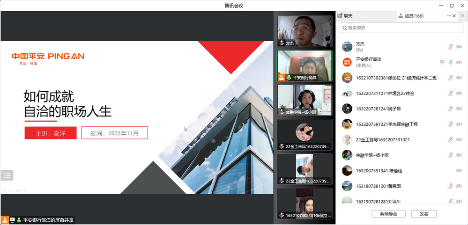Select 方杰's avatar in member list
The width and height of the screenshot is (468, 225).
click(x=347, y=47)
